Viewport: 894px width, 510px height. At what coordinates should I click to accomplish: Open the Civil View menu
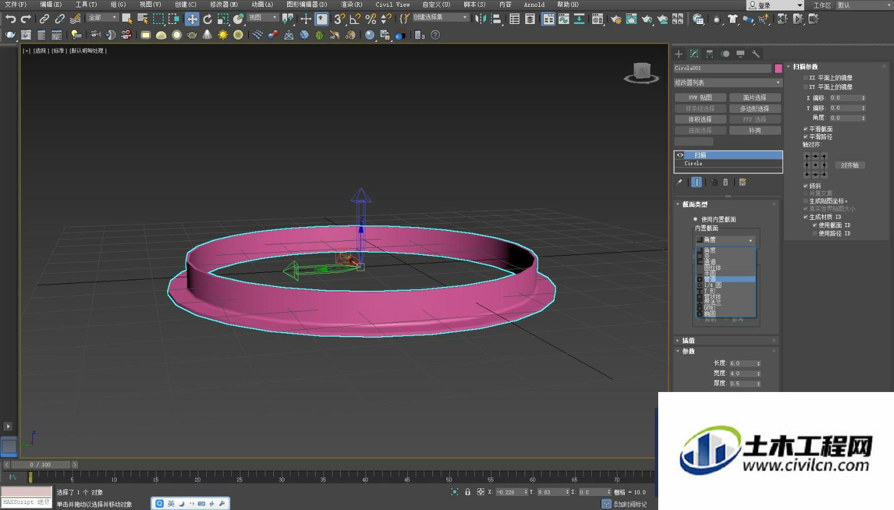pos(393,4)
